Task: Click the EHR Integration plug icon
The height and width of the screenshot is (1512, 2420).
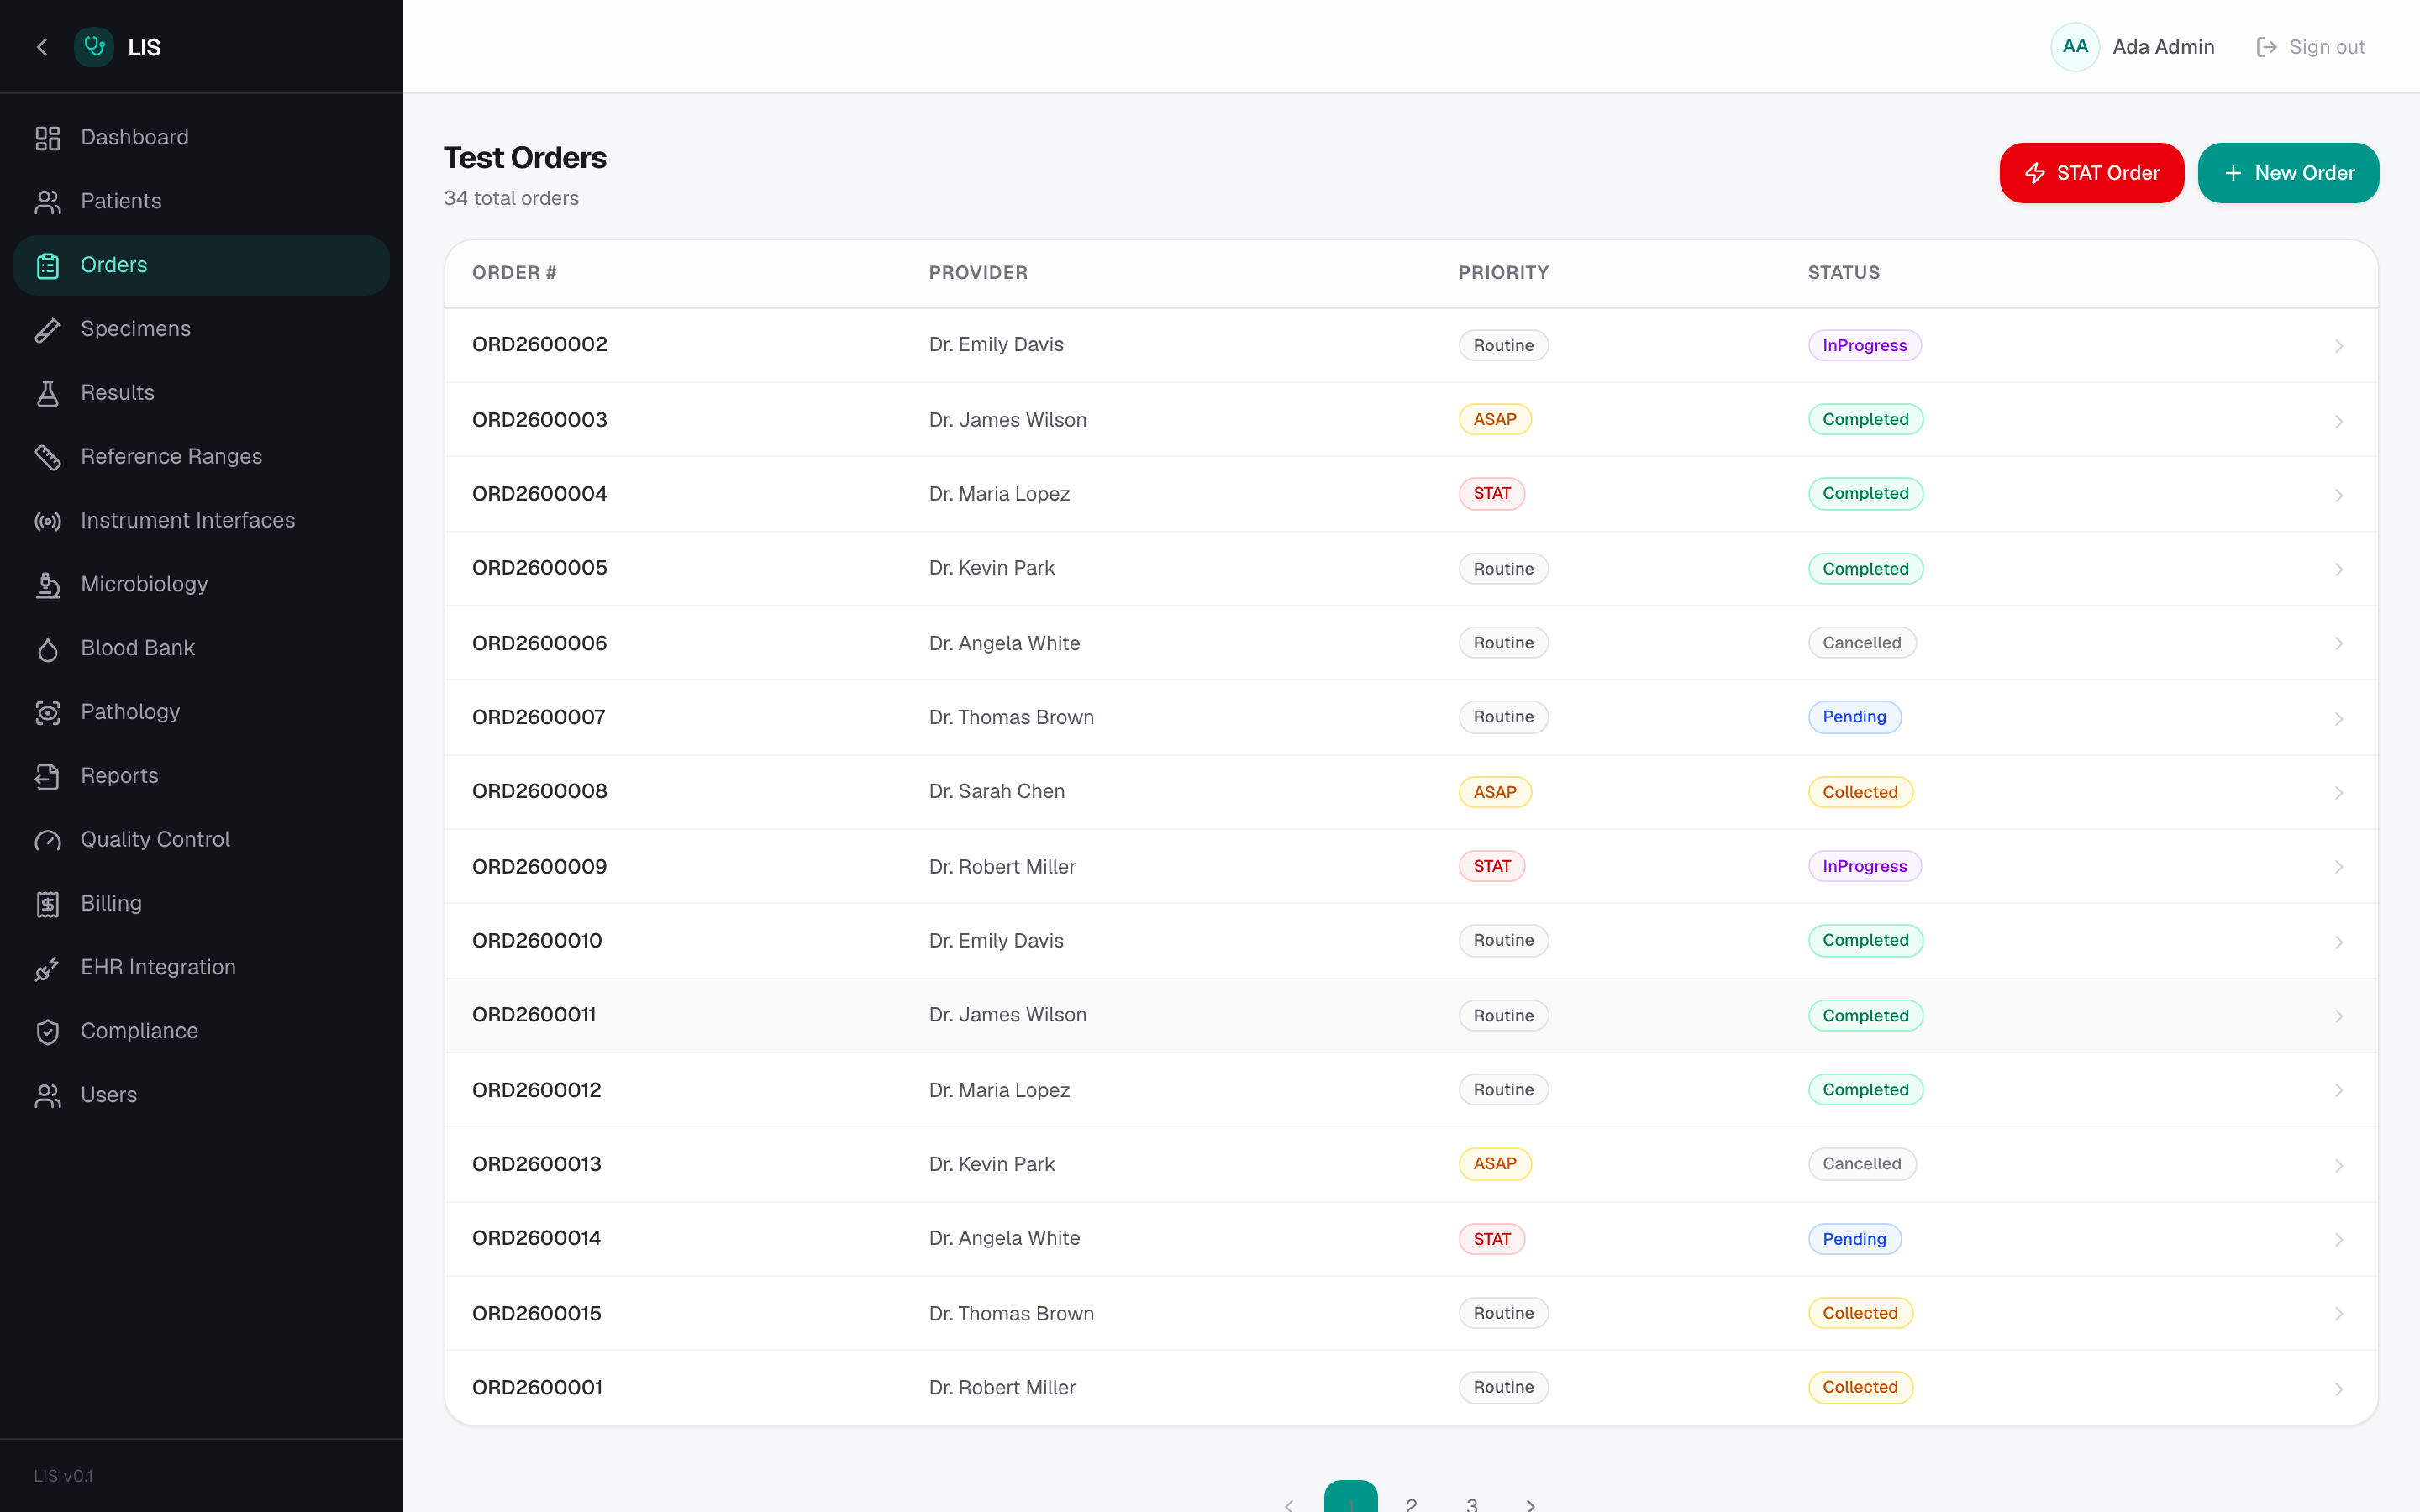Action: [x=47, y=968]
